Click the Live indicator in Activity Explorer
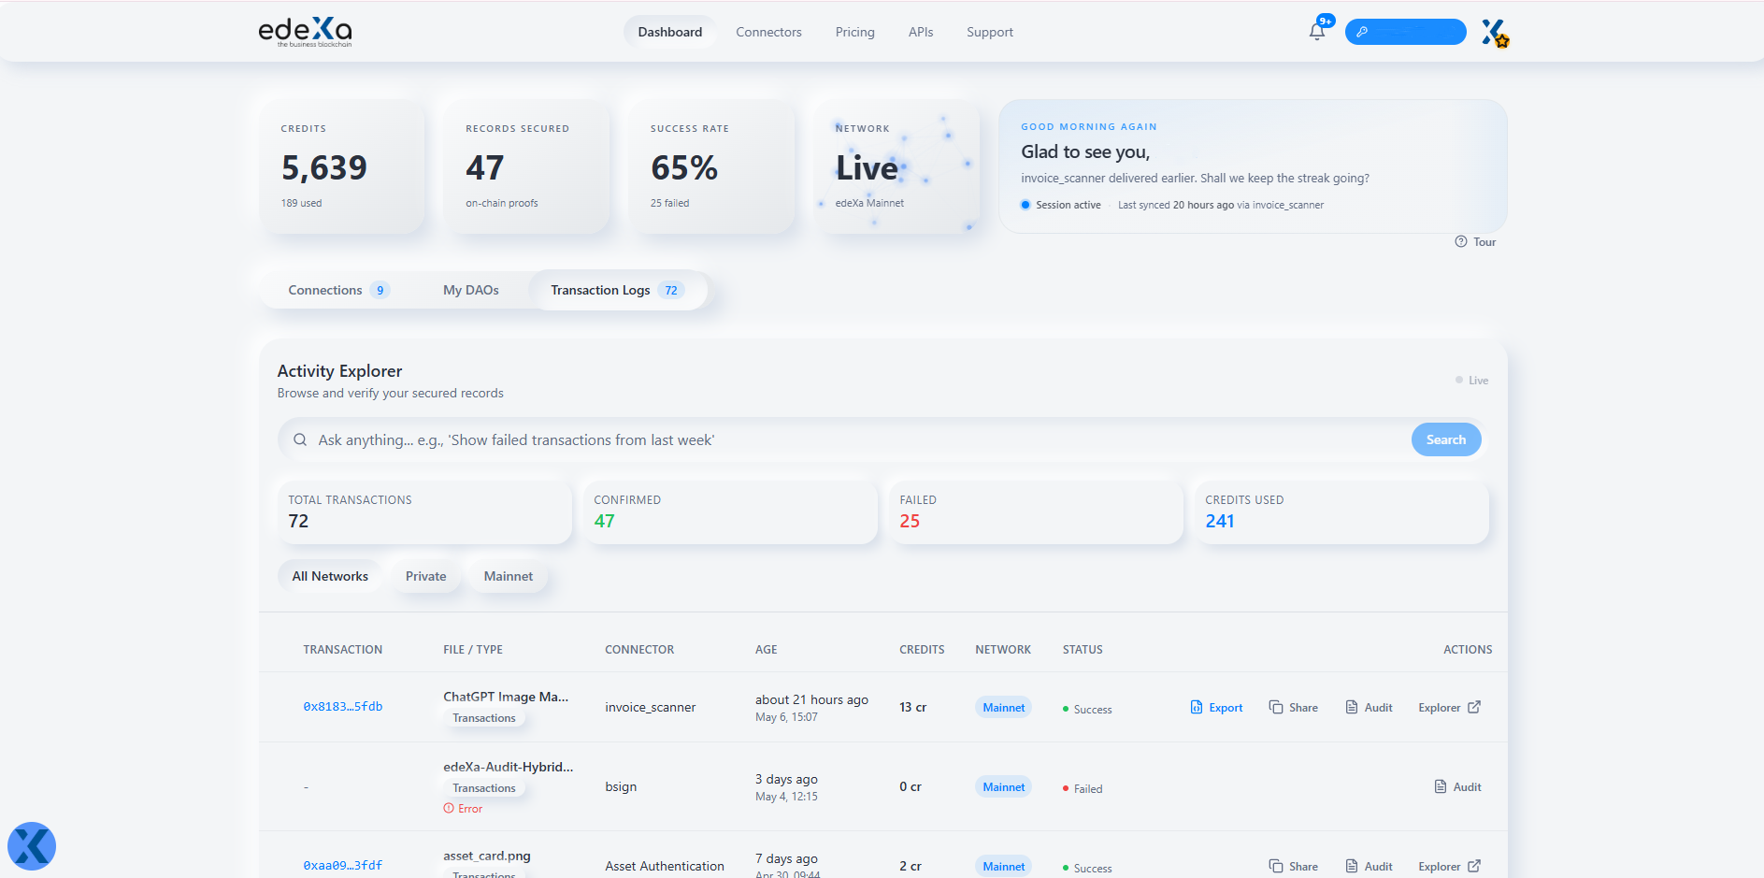 (x=1471, y=381)
